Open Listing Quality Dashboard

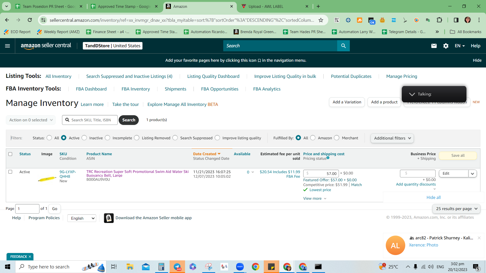213,76
